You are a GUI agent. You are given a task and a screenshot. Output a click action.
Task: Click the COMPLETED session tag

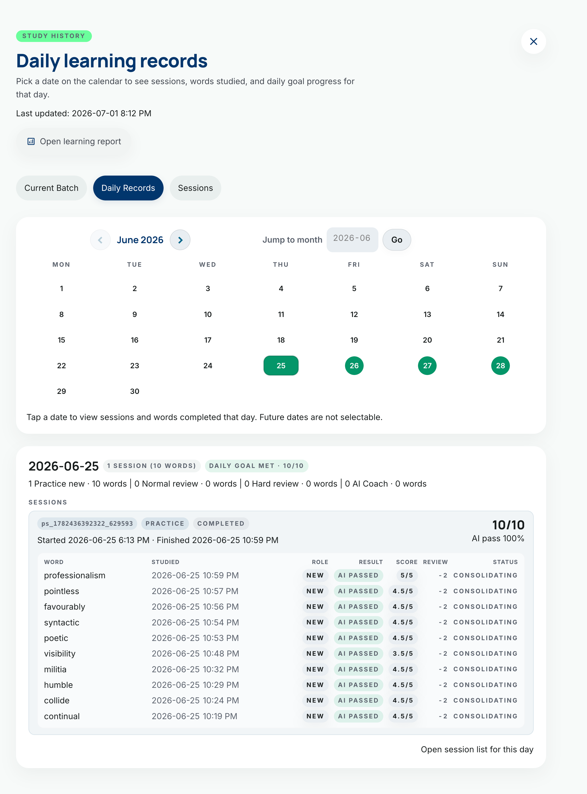[x=221, y=523]
